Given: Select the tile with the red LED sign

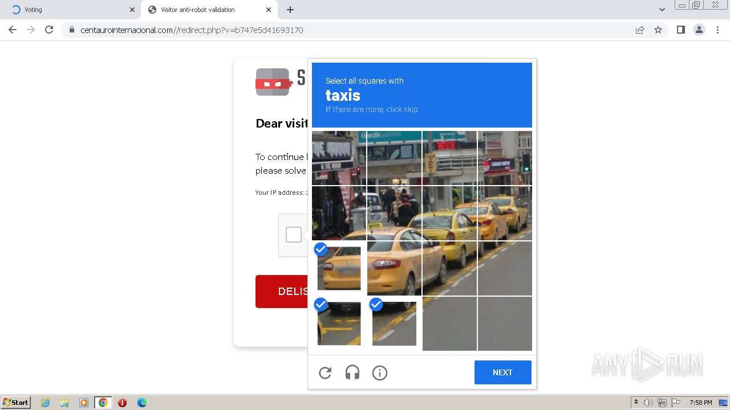Looking at the screenshot, I should [449, 158].
